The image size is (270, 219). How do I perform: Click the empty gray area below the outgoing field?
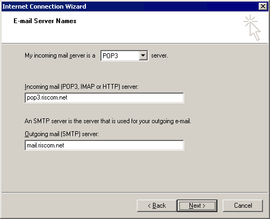tap(135, 171)
